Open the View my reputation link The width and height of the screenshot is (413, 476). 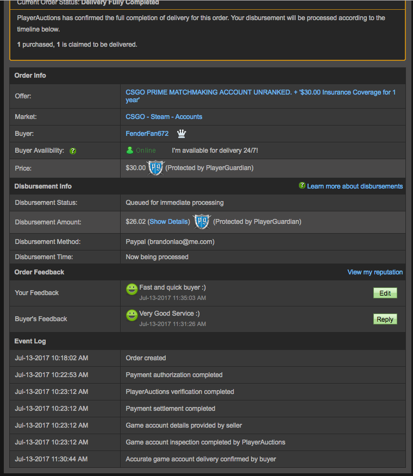(x=375, y=272)
